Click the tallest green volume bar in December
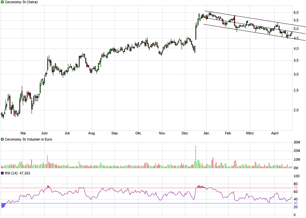This screenshot has height=218, width=306. pyautogui.click(x=196, y=157)
